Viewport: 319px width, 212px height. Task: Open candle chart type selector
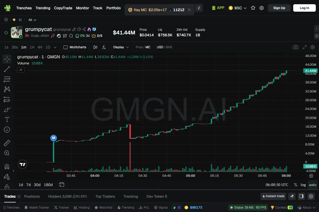tap(95, 47)
